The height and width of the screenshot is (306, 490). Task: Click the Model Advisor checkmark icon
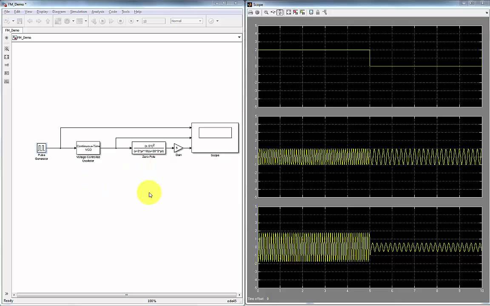click(211, 21)
